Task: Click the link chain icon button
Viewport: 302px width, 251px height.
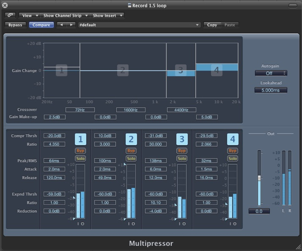Action: click(x=10, y=15)
